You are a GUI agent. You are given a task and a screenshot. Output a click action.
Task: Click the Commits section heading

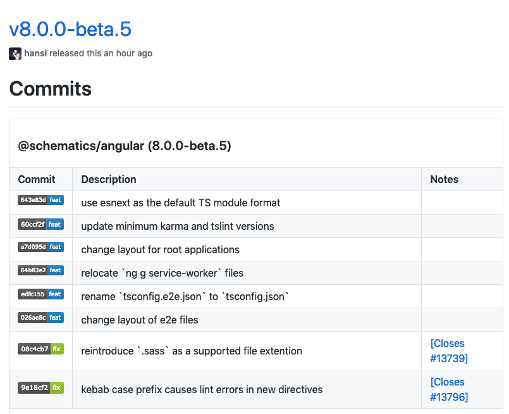coord(51,89)
